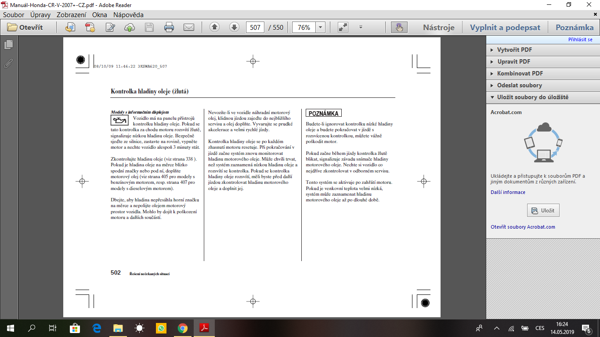Click the Uložit button
The height and width of the screenshot is (337, 600).
[543, 210]
